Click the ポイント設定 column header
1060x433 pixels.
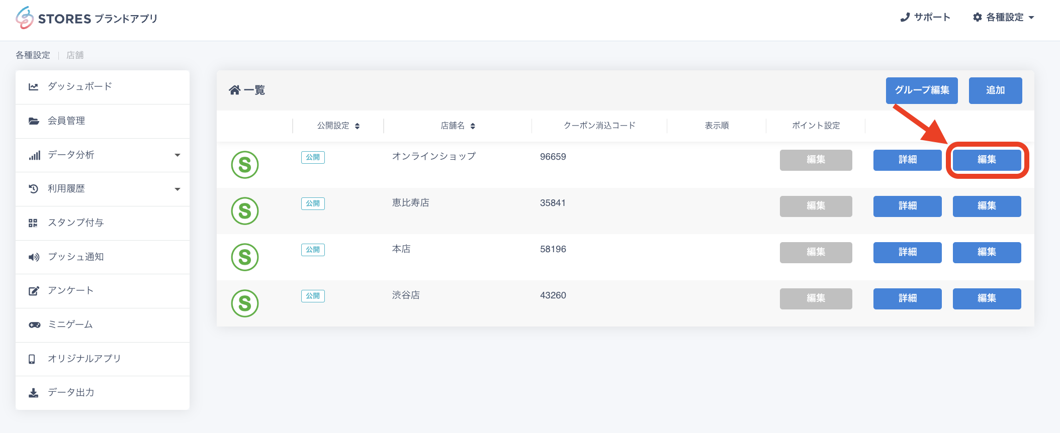(x=816, y=126)
